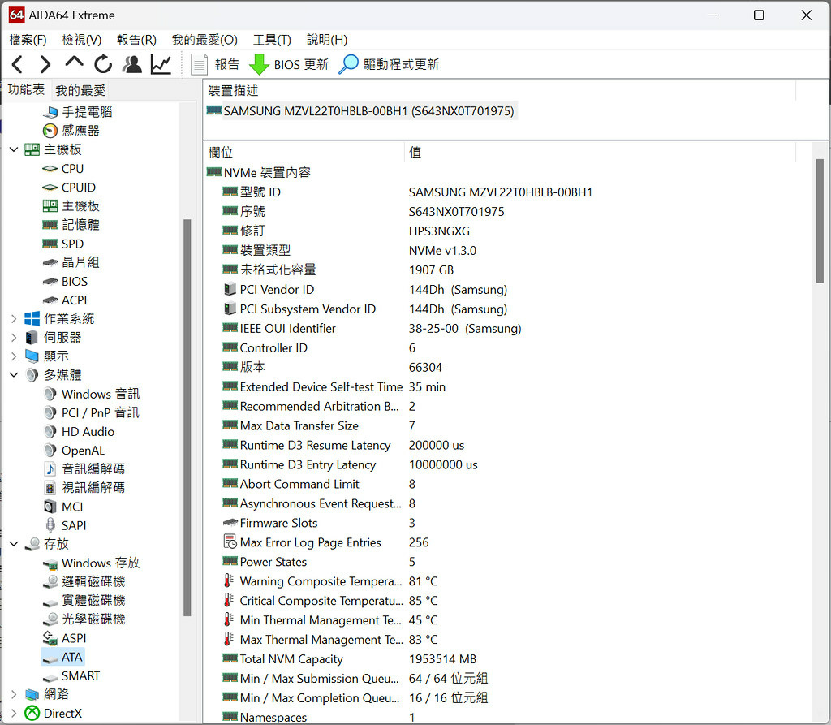Select the OpenAL icon

point(50,451)
